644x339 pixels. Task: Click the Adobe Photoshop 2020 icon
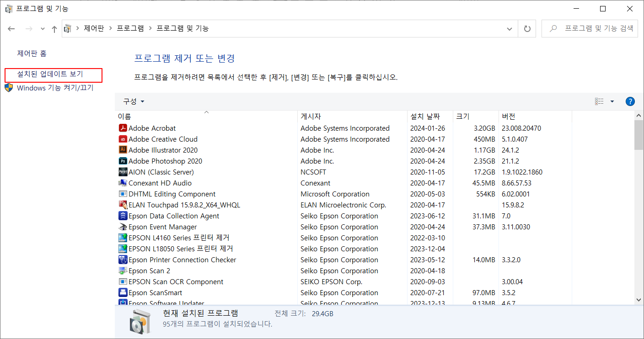point(123,161)
